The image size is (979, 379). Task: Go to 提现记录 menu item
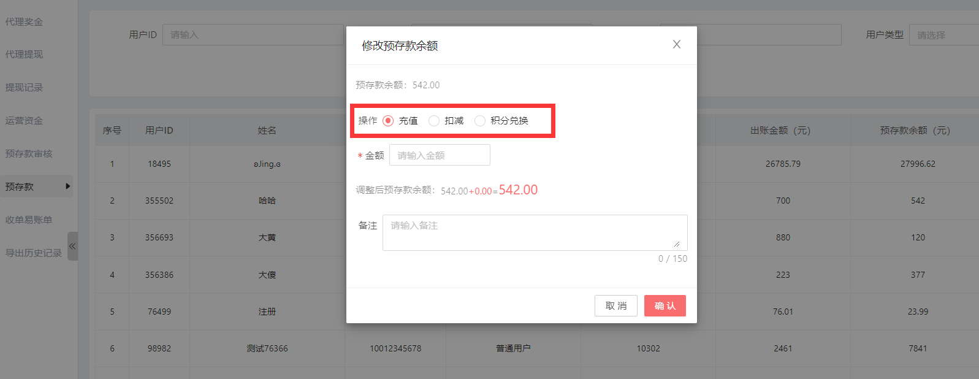click(25, 88)
